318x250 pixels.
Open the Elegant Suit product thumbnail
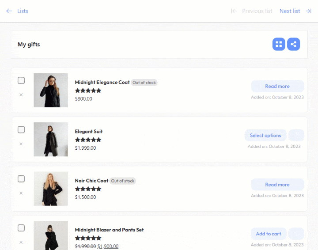tap(51, 140)
